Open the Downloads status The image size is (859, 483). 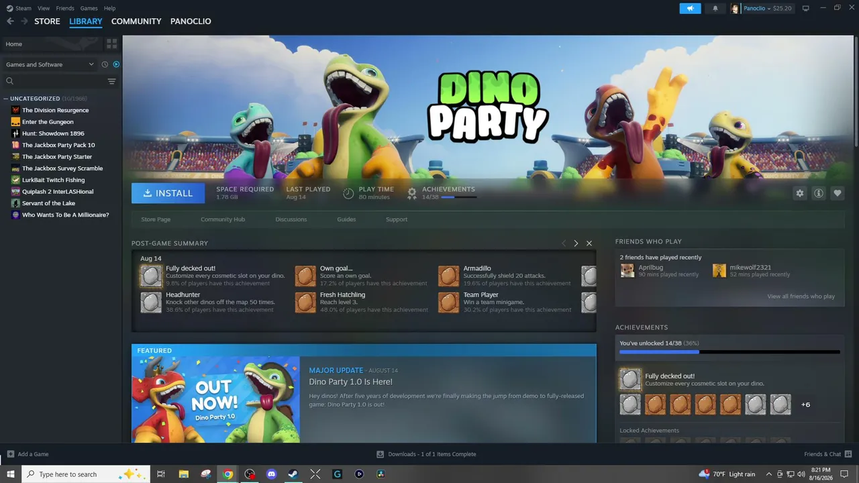click(x=427, y=454)
